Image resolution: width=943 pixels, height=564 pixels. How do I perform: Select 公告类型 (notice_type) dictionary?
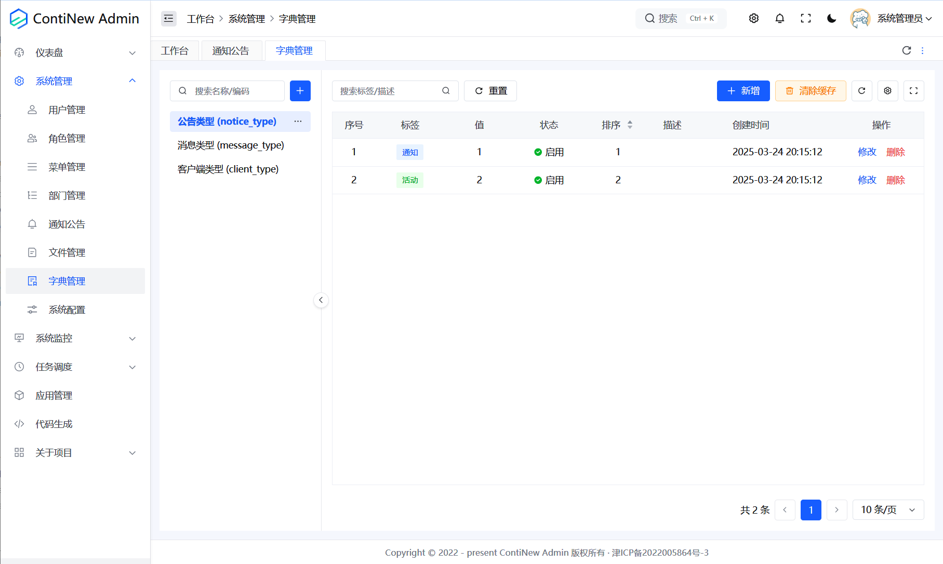pyautogui.click(x=240, y=122)
